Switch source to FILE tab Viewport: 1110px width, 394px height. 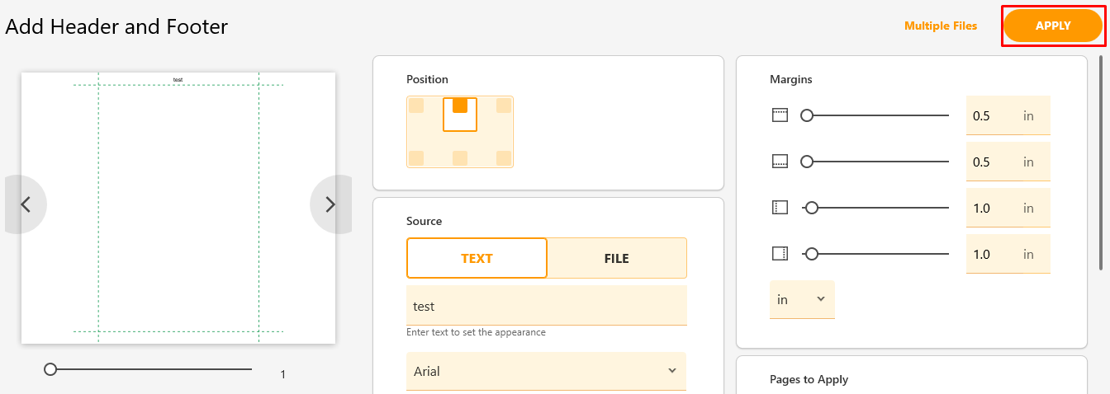[617, 258]
